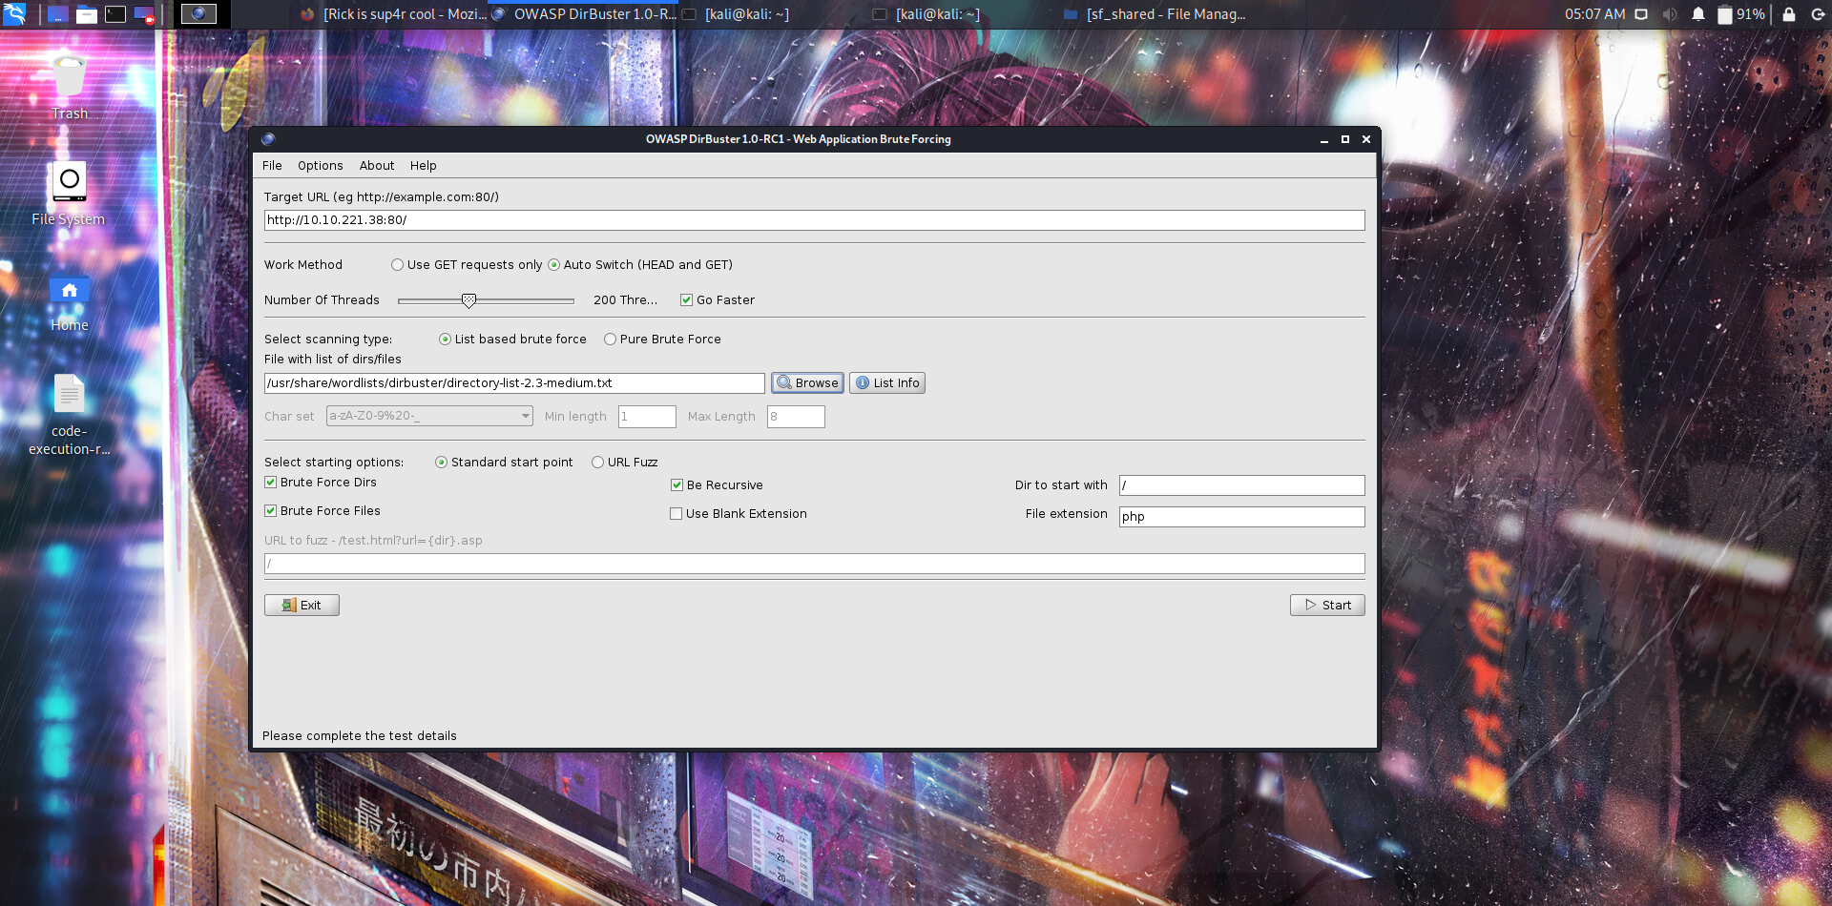1832x906 pixels.
Task: Switch to sf_shared File Manager taskbar entry
Action: pos(1155,14)
